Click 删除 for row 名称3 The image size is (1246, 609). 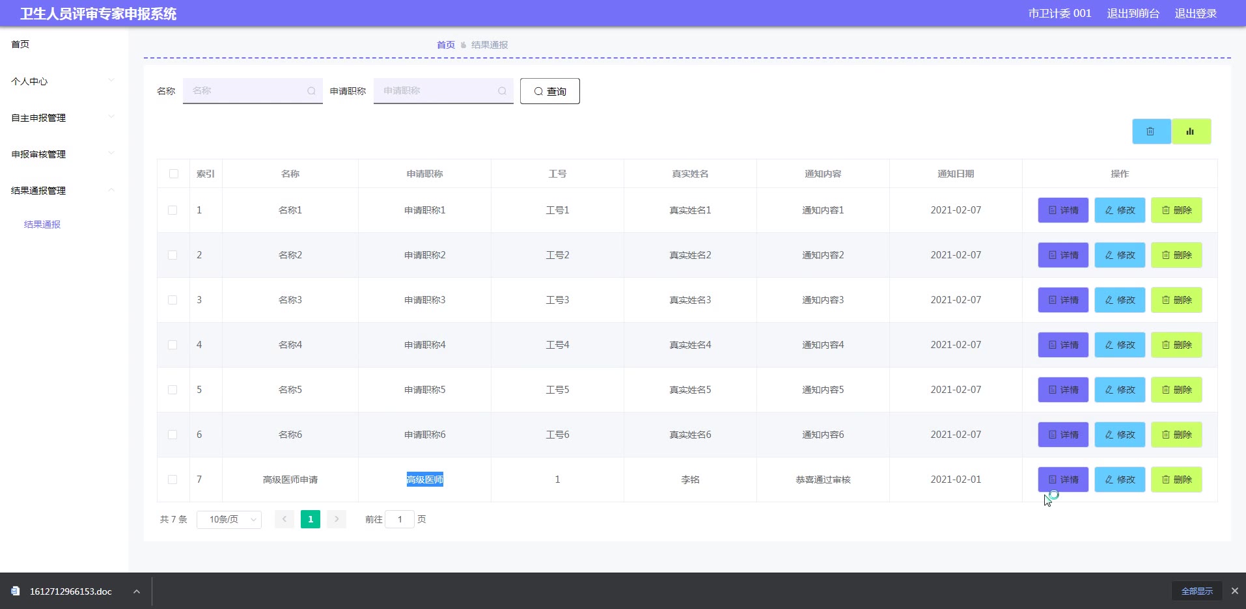(1176, 300)
